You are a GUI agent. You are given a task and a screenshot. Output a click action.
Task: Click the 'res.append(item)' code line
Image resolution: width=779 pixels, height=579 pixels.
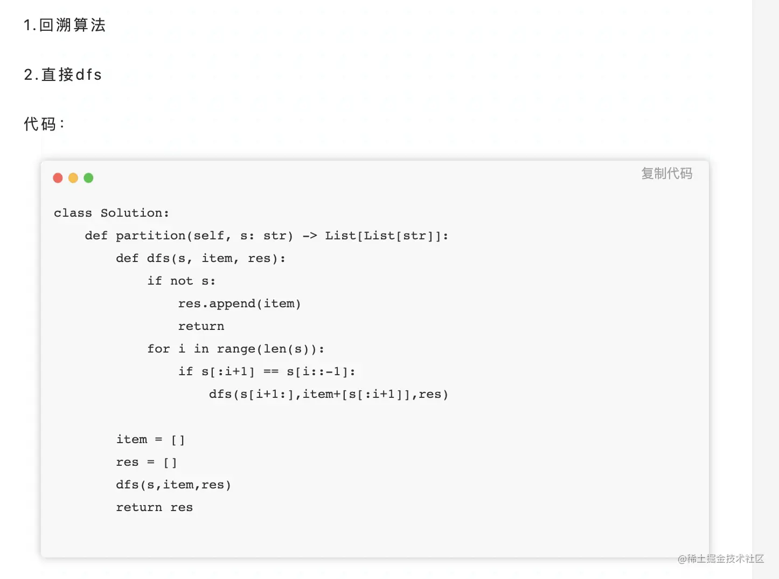point(239,304)
